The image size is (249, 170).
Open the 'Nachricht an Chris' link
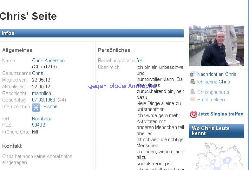pos(216,74)
